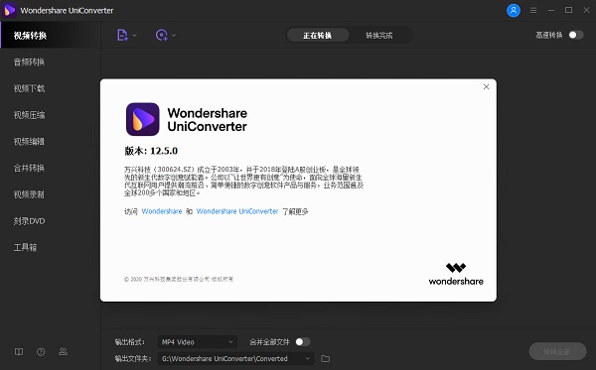Open the contacts people icon at bottom
The image size is (596, 370).
(x=64, y=352)
